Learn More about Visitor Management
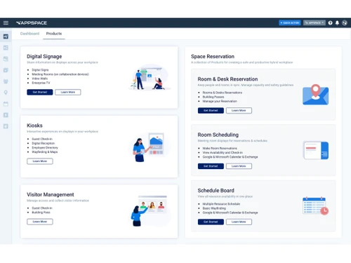The height and width of the screenshot is (263, 351). click(x=40, y=222)
